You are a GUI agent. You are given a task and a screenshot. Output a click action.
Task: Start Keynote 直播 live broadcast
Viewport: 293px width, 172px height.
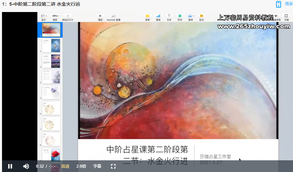[113, 16]
